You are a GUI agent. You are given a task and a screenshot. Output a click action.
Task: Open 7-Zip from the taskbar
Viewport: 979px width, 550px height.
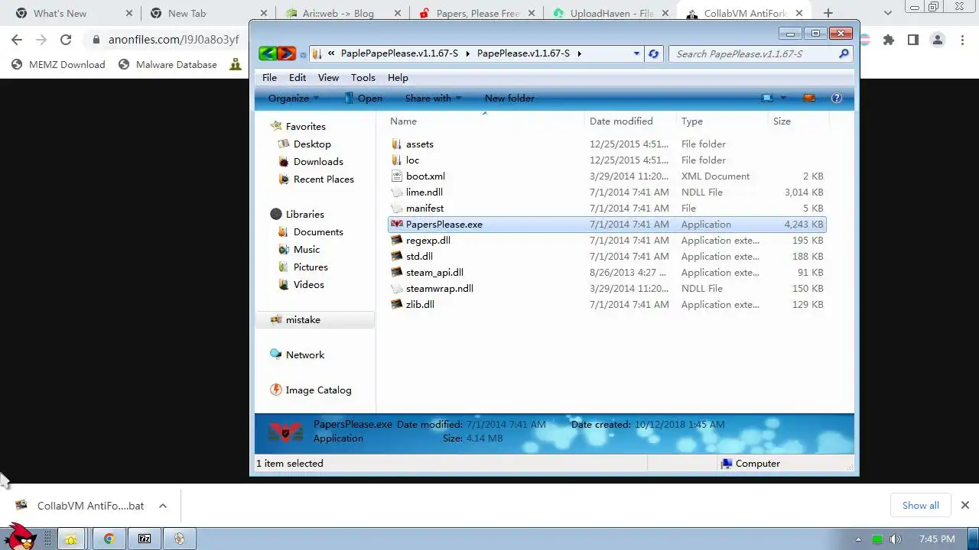click(x=144, y=539)
